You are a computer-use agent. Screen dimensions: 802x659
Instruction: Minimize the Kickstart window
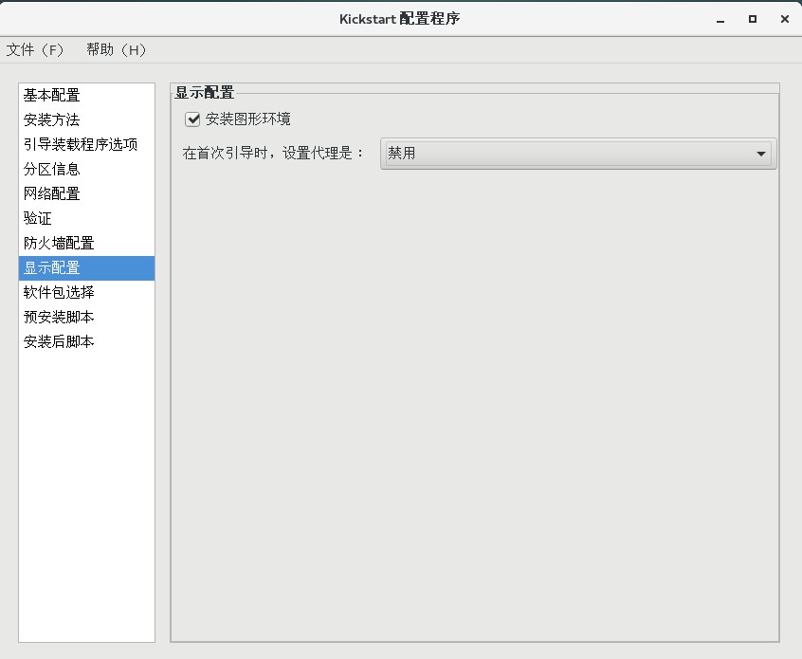coord(720,20)
